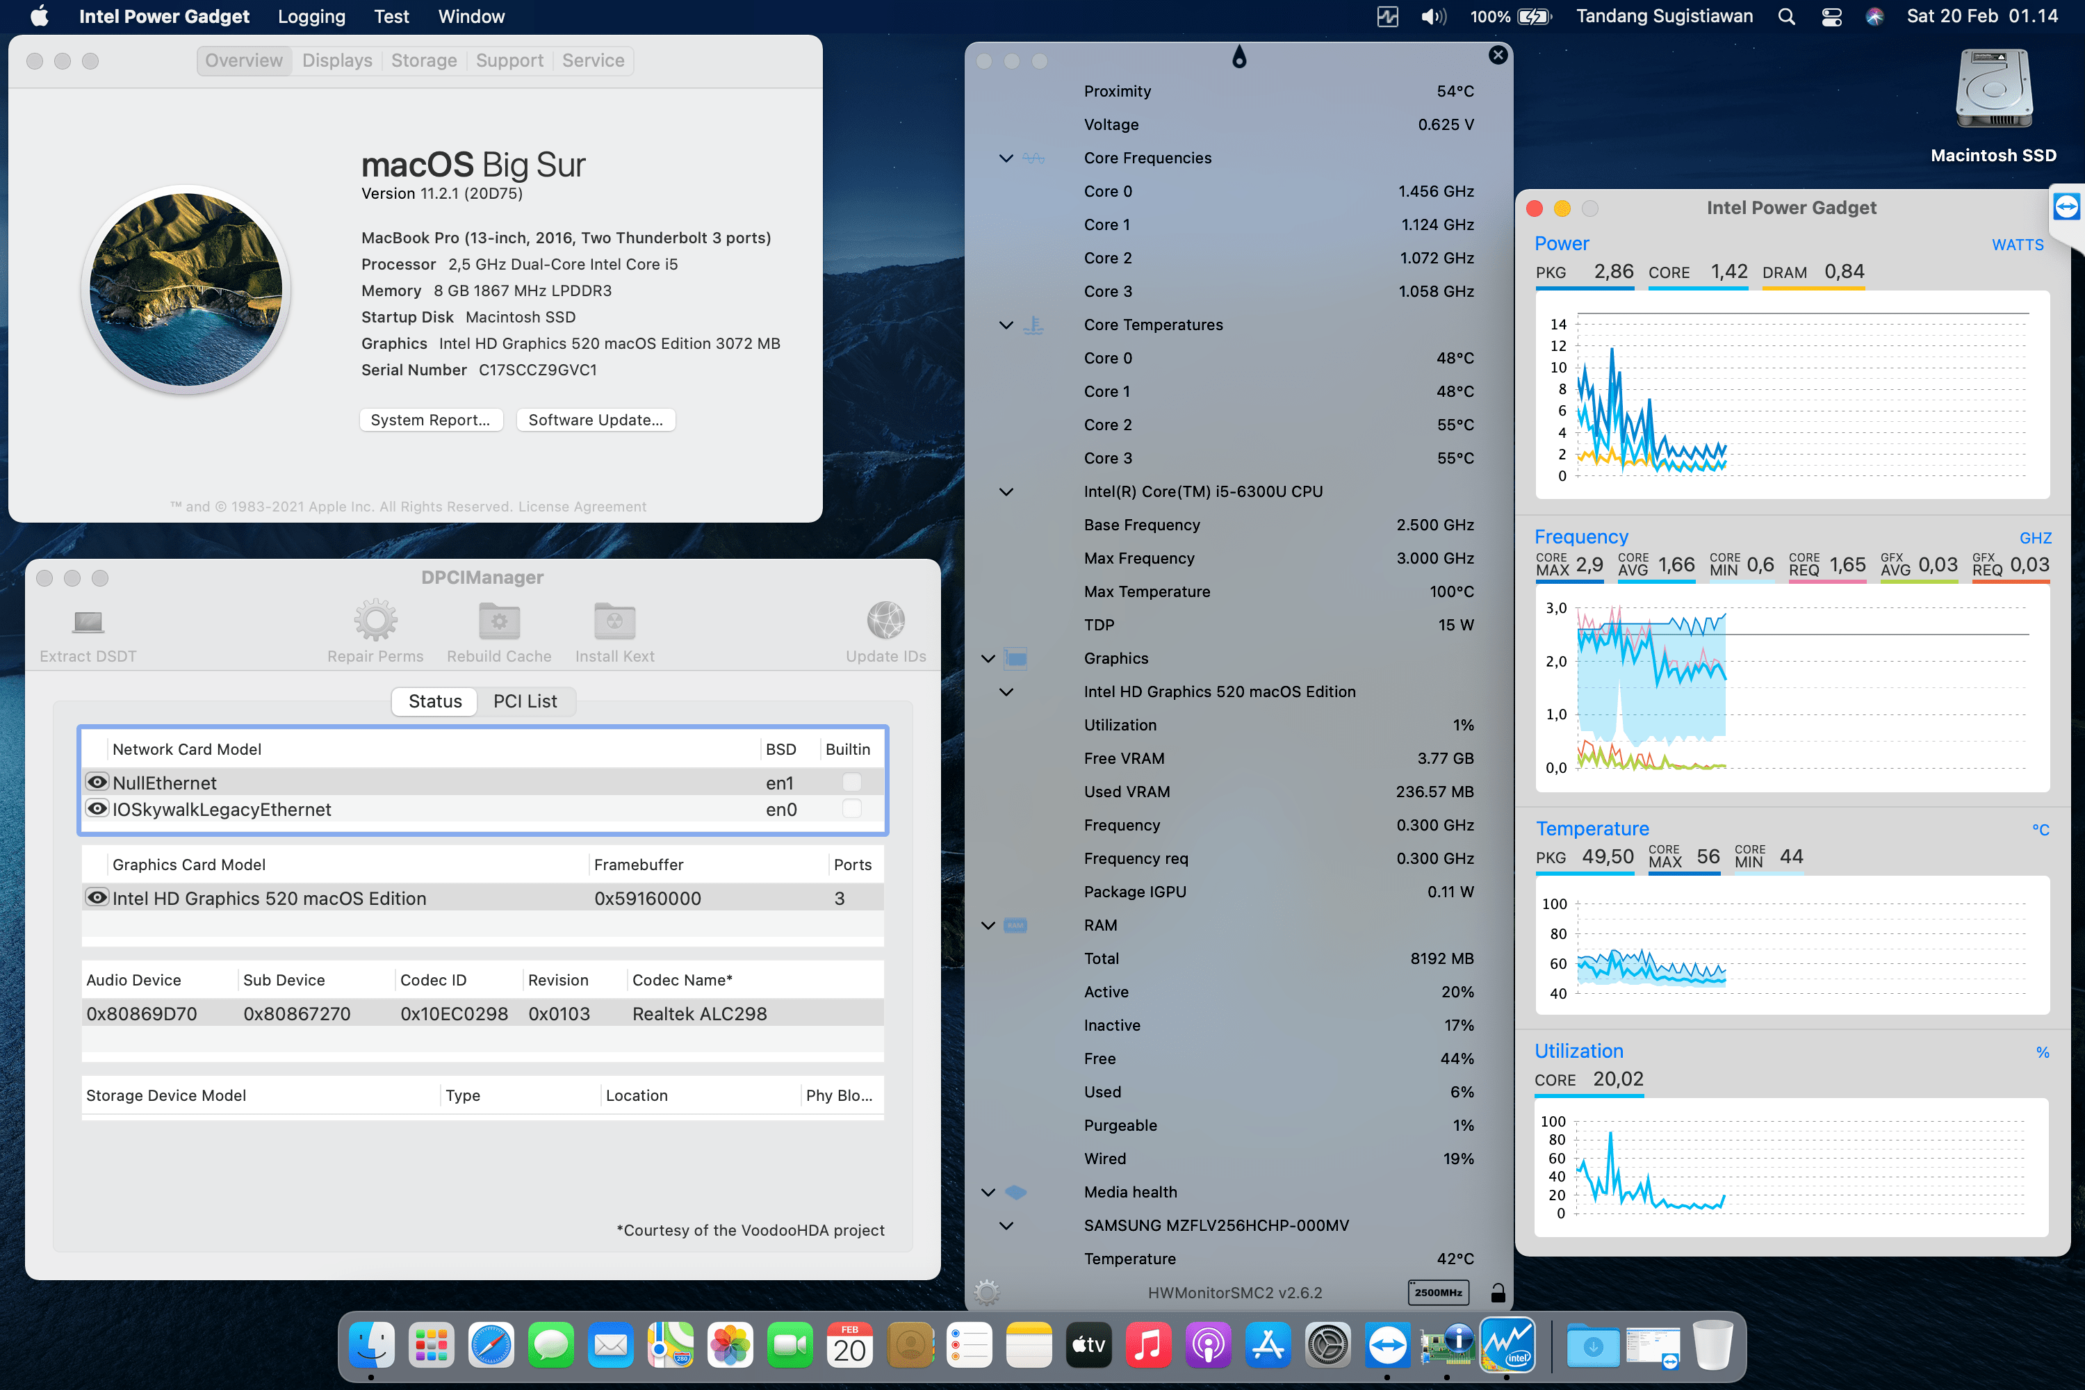Collapse the SAMSUNG MZFLV256HCHP-000MV section

1006,1225
